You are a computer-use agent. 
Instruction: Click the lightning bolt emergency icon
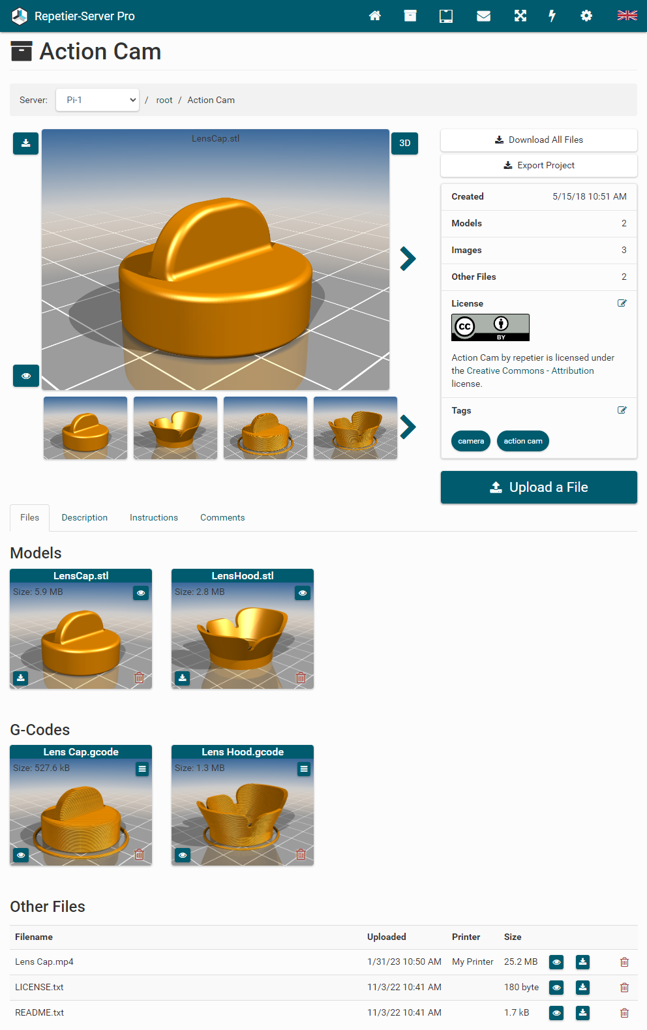(x=552, y=16)
